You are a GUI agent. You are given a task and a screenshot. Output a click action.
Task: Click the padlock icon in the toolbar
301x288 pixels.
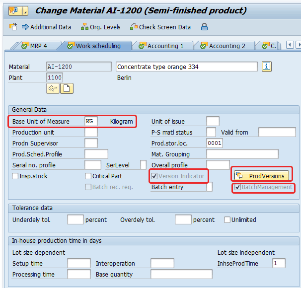click(204, 27)
